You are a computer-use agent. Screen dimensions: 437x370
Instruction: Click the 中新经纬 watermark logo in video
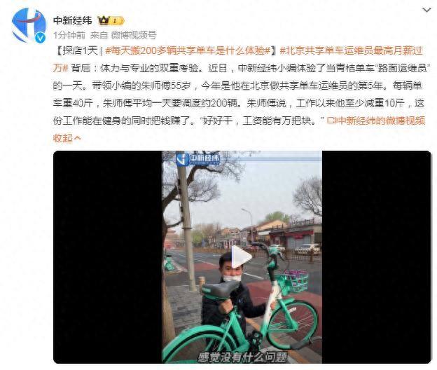click(198, 159)
